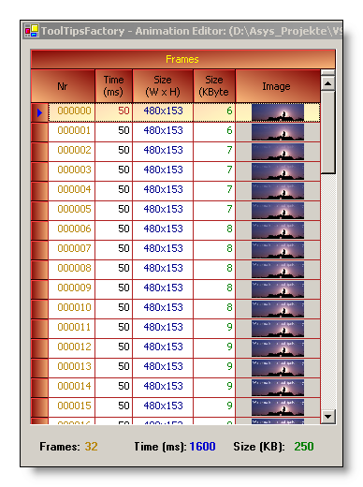The height and width of the screenshot is (487, 363).
Task: Select frame number 000009
Action: click(74, 288)
